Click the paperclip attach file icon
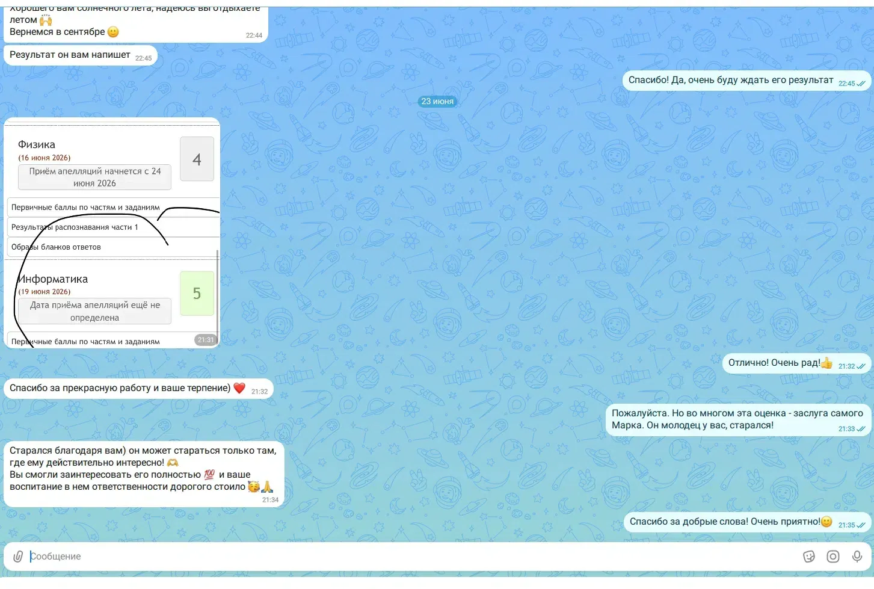 tap(18, 557)
